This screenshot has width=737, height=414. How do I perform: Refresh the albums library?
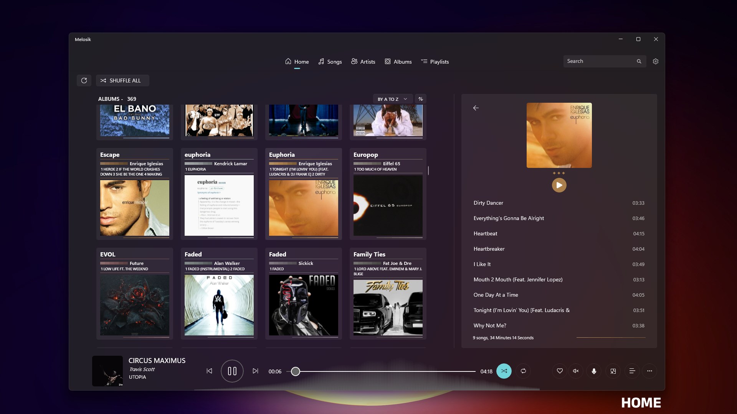point(84,80)
